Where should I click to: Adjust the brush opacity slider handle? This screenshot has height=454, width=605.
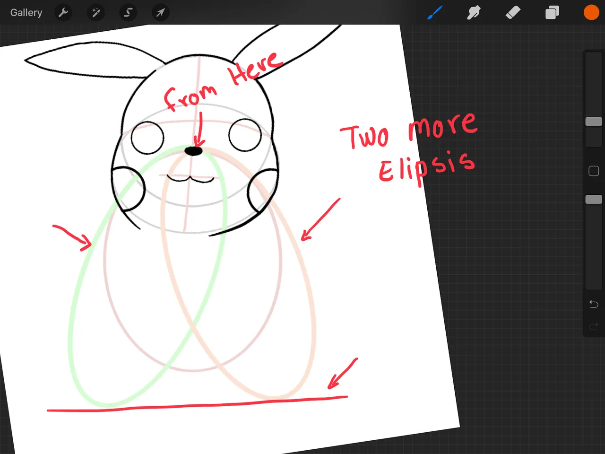click(x=594, y=200)
